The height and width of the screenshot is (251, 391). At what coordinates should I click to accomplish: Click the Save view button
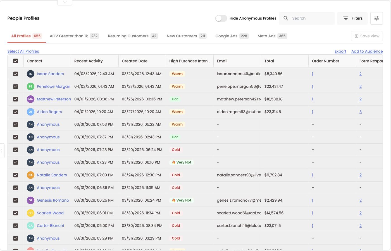[367, 36]
